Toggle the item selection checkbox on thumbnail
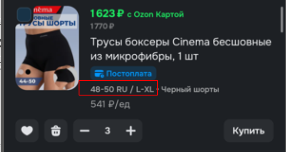286x152 pixels. 24,15
